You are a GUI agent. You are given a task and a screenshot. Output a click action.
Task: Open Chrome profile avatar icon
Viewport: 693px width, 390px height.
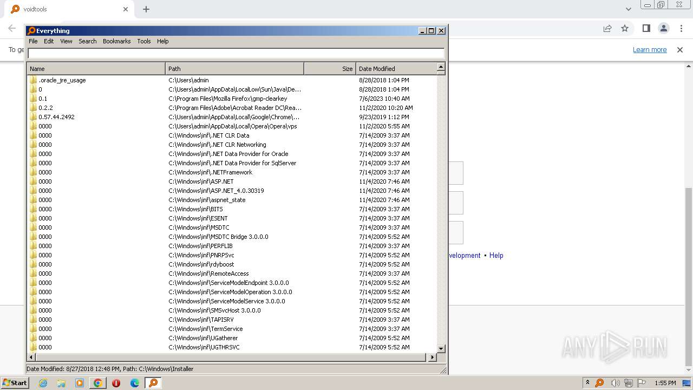[x=663, y=28]
